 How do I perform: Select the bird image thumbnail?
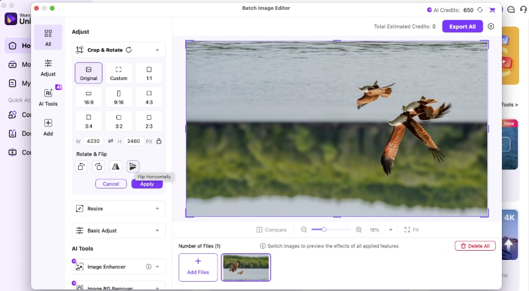246,267
